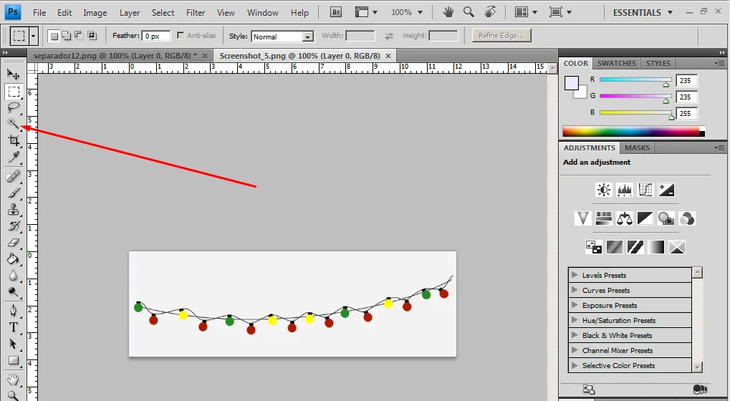Add a Brightness/Contrast adjustment

pyautogui.click(x=604, y=190)
